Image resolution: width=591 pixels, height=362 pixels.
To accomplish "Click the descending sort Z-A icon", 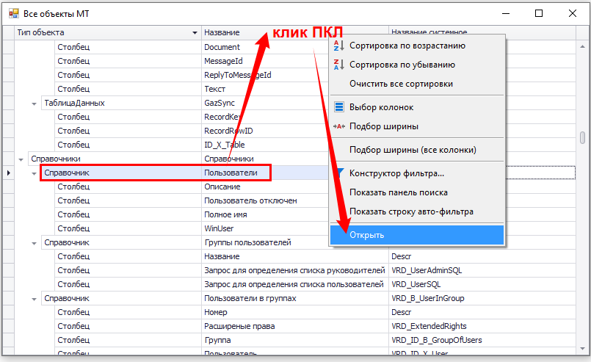I will coord(338,65).
